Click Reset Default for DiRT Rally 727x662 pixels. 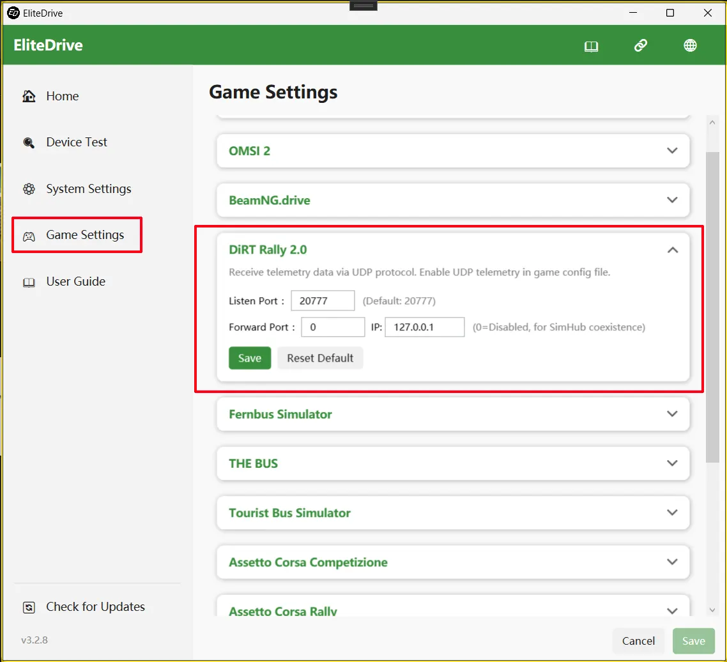(320, 358)
